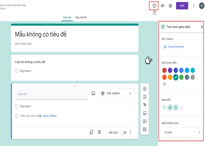This screenshot has width=205, height=146.
Task: Open the Cơ bản font style dropdown
Action: click(x=182, y=132)
